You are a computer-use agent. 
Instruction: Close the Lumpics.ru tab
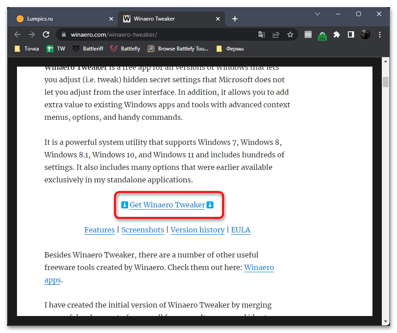click(x=111, y=19)
